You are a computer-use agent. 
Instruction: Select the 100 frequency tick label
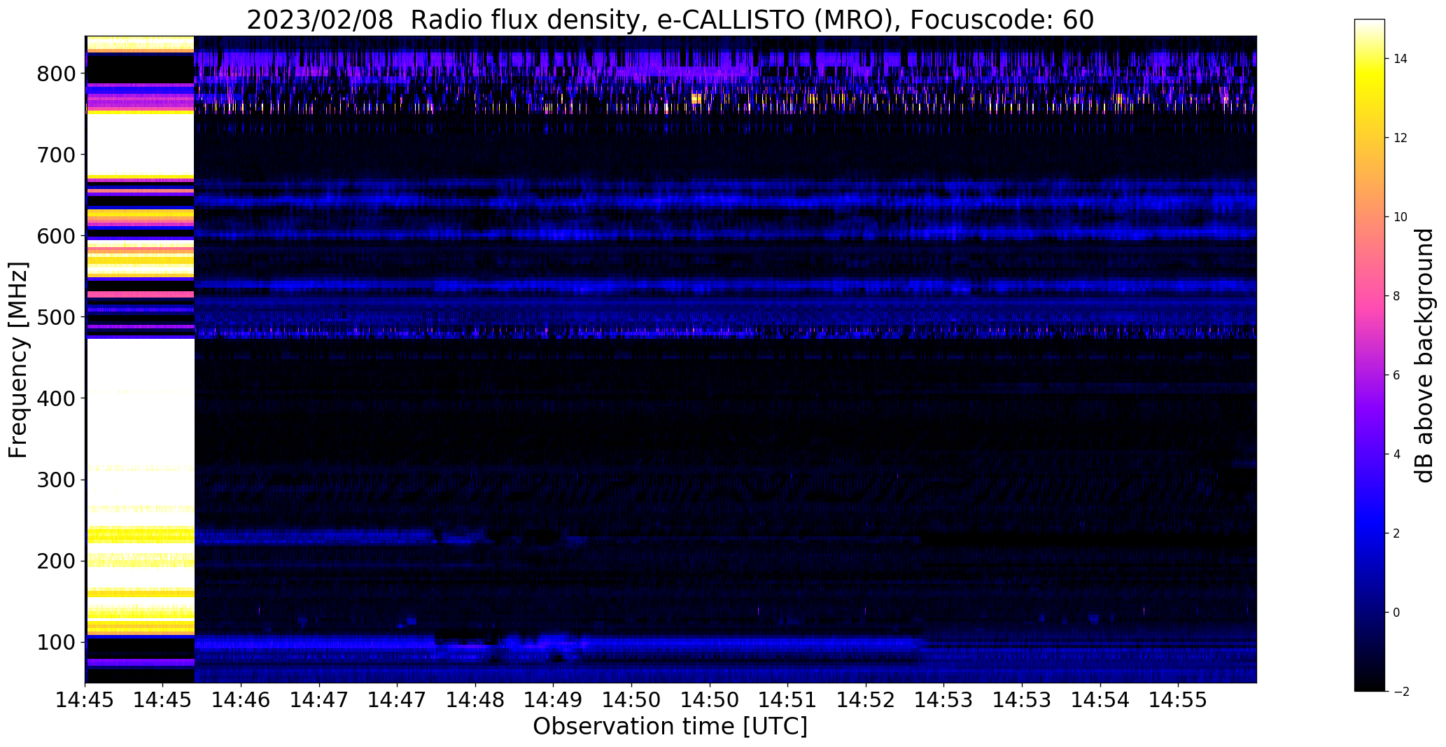[56, 642]
